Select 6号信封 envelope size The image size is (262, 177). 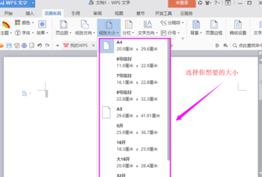tap(133, 62)
